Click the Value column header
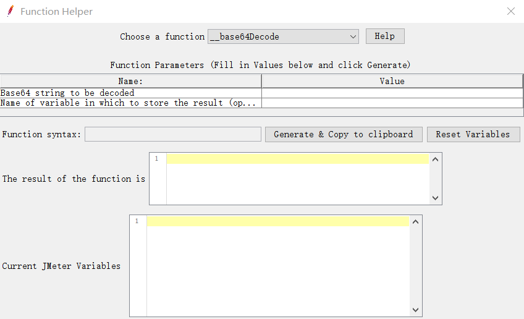 [392, 81]
